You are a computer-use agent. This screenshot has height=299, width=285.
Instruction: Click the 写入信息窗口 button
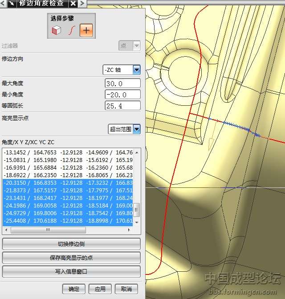pos(71,271)
